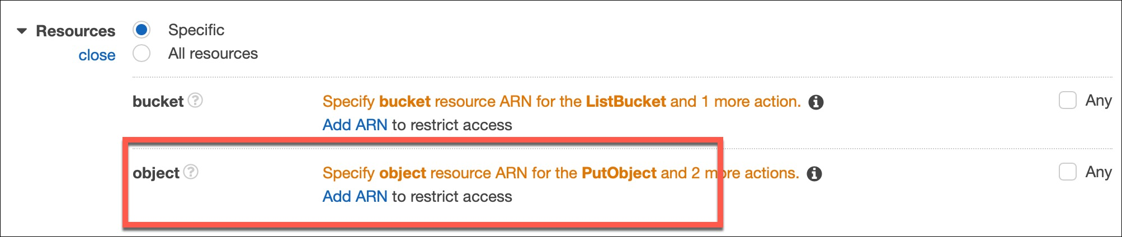Viewport: 1122px width, 237px height.
Task: Click the Resources section heading
Action: [76, 31]
